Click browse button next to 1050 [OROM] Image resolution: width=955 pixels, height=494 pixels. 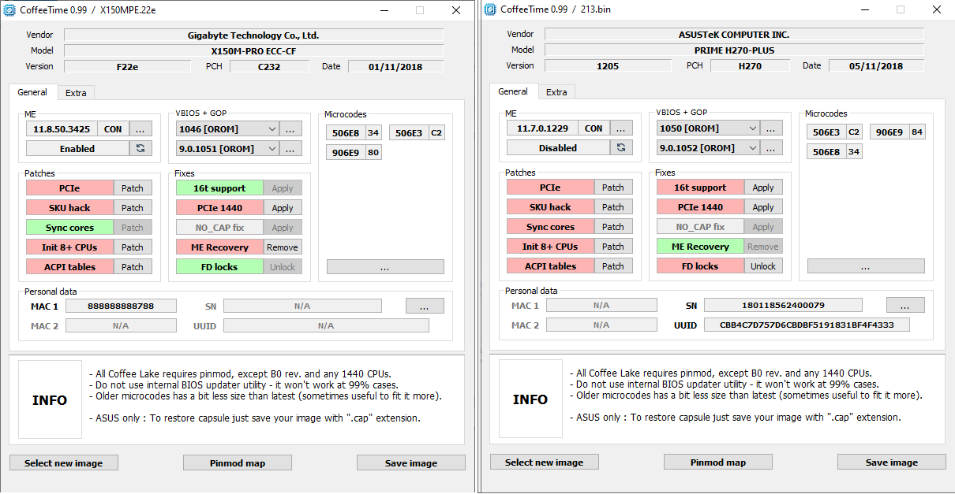pos(771,128)
